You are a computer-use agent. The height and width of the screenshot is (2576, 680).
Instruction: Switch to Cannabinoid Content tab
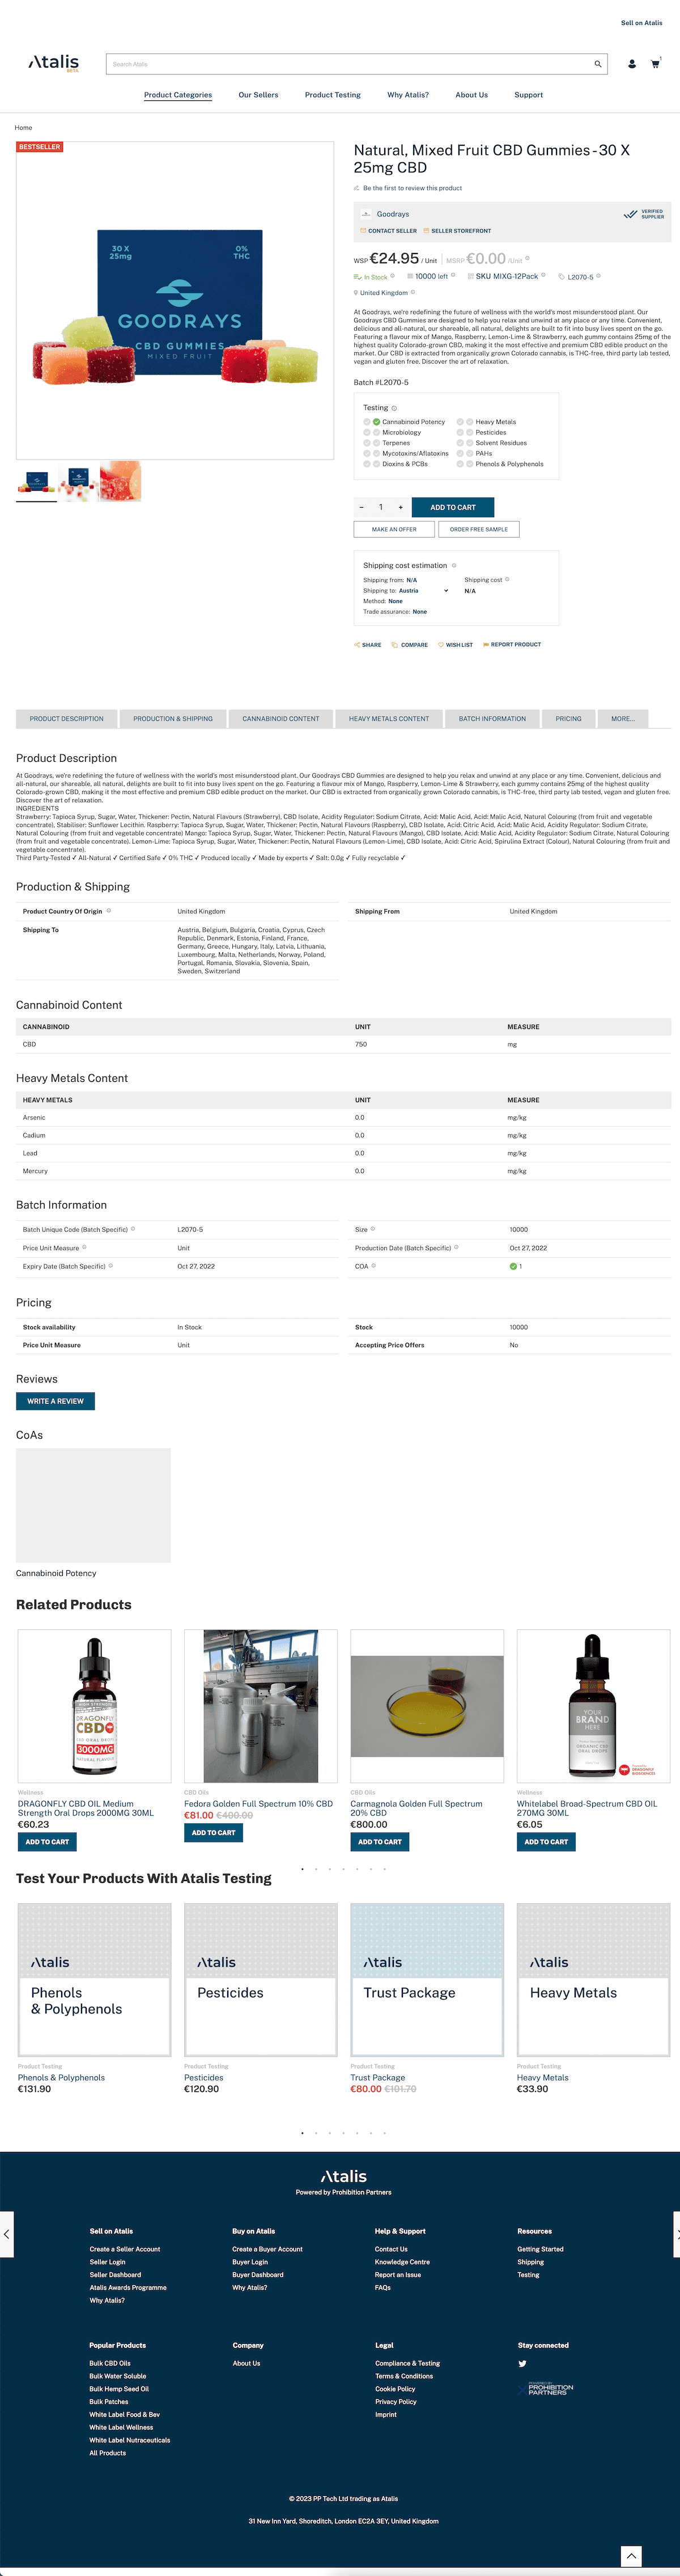point(280,719)
